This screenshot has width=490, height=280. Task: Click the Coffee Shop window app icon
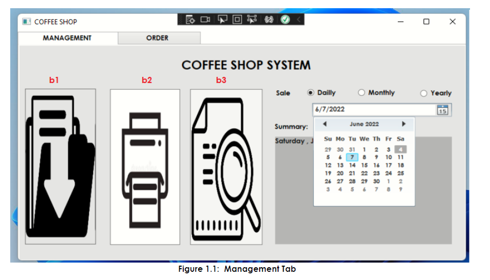(27, 22)
